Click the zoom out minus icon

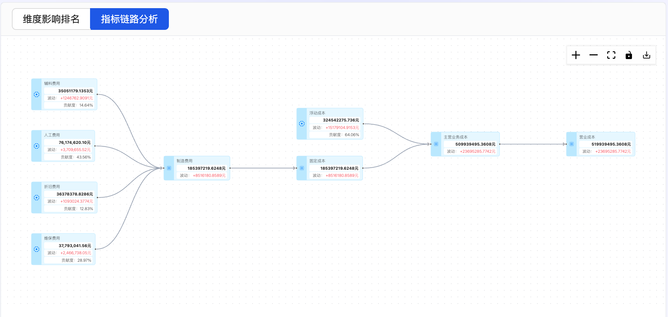(594, 55)
